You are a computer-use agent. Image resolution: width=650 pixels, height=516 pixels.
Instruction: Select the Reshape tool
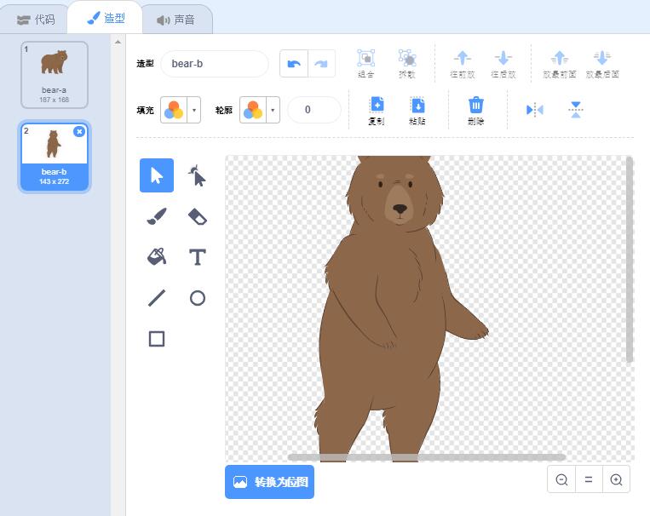(x=197, y=176)
